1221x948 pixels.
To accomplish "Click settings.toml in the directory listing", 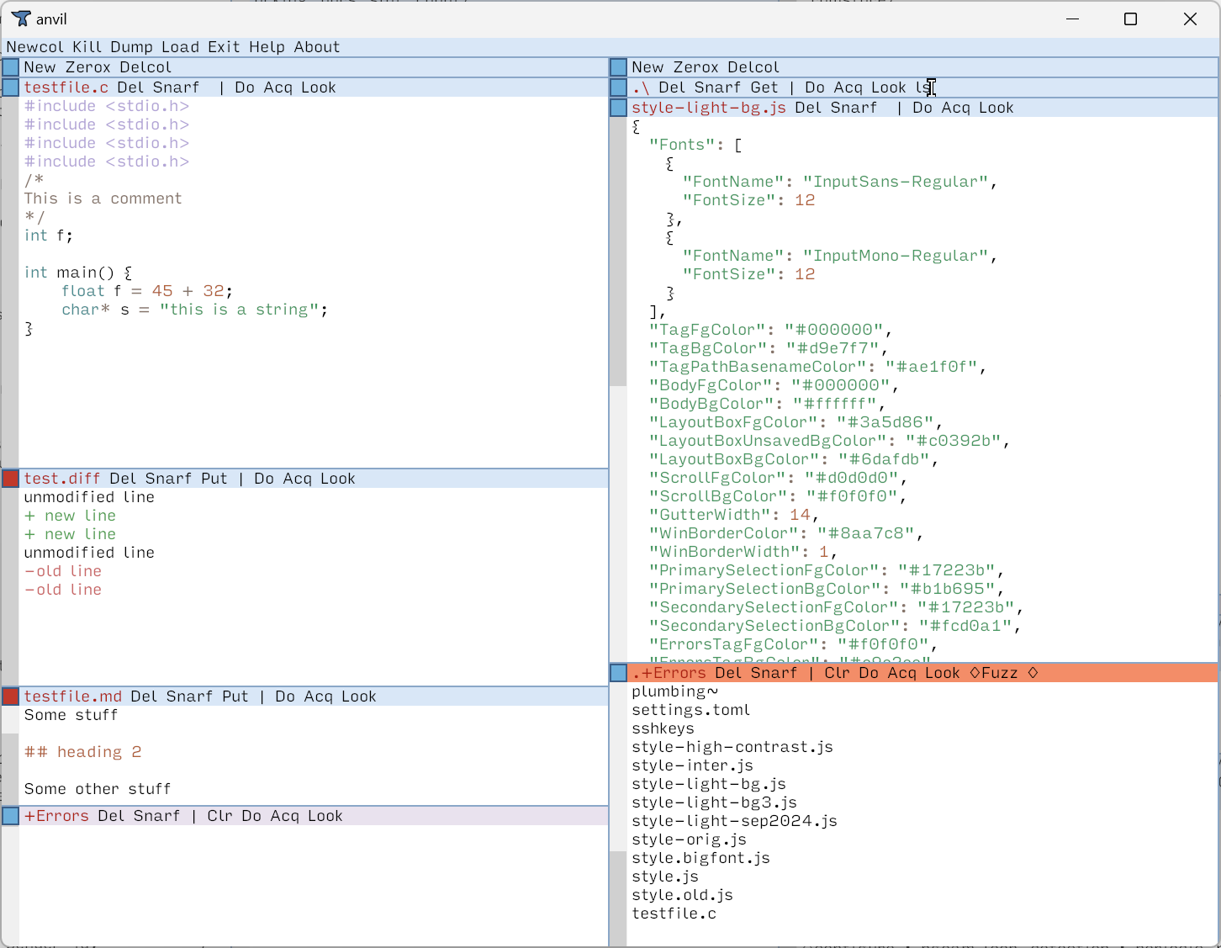I will click(691, 710).
